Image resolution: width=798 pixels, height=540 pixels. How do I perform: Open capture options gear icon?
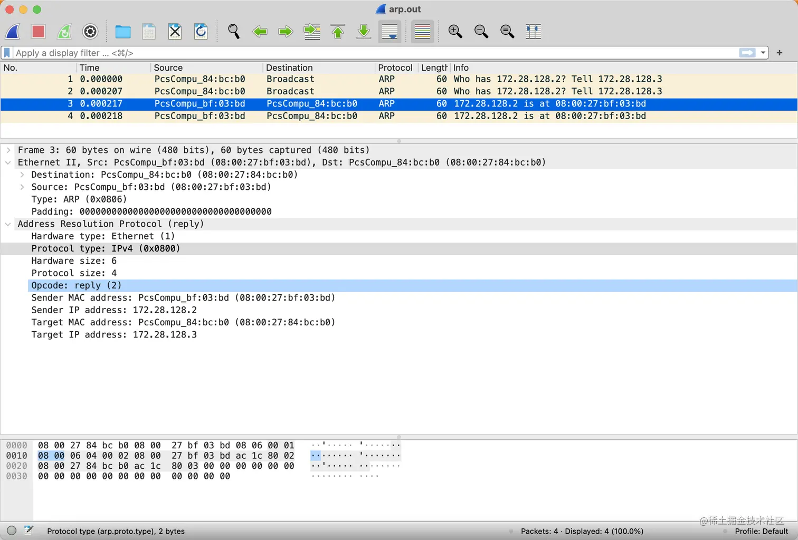[90, 32]
